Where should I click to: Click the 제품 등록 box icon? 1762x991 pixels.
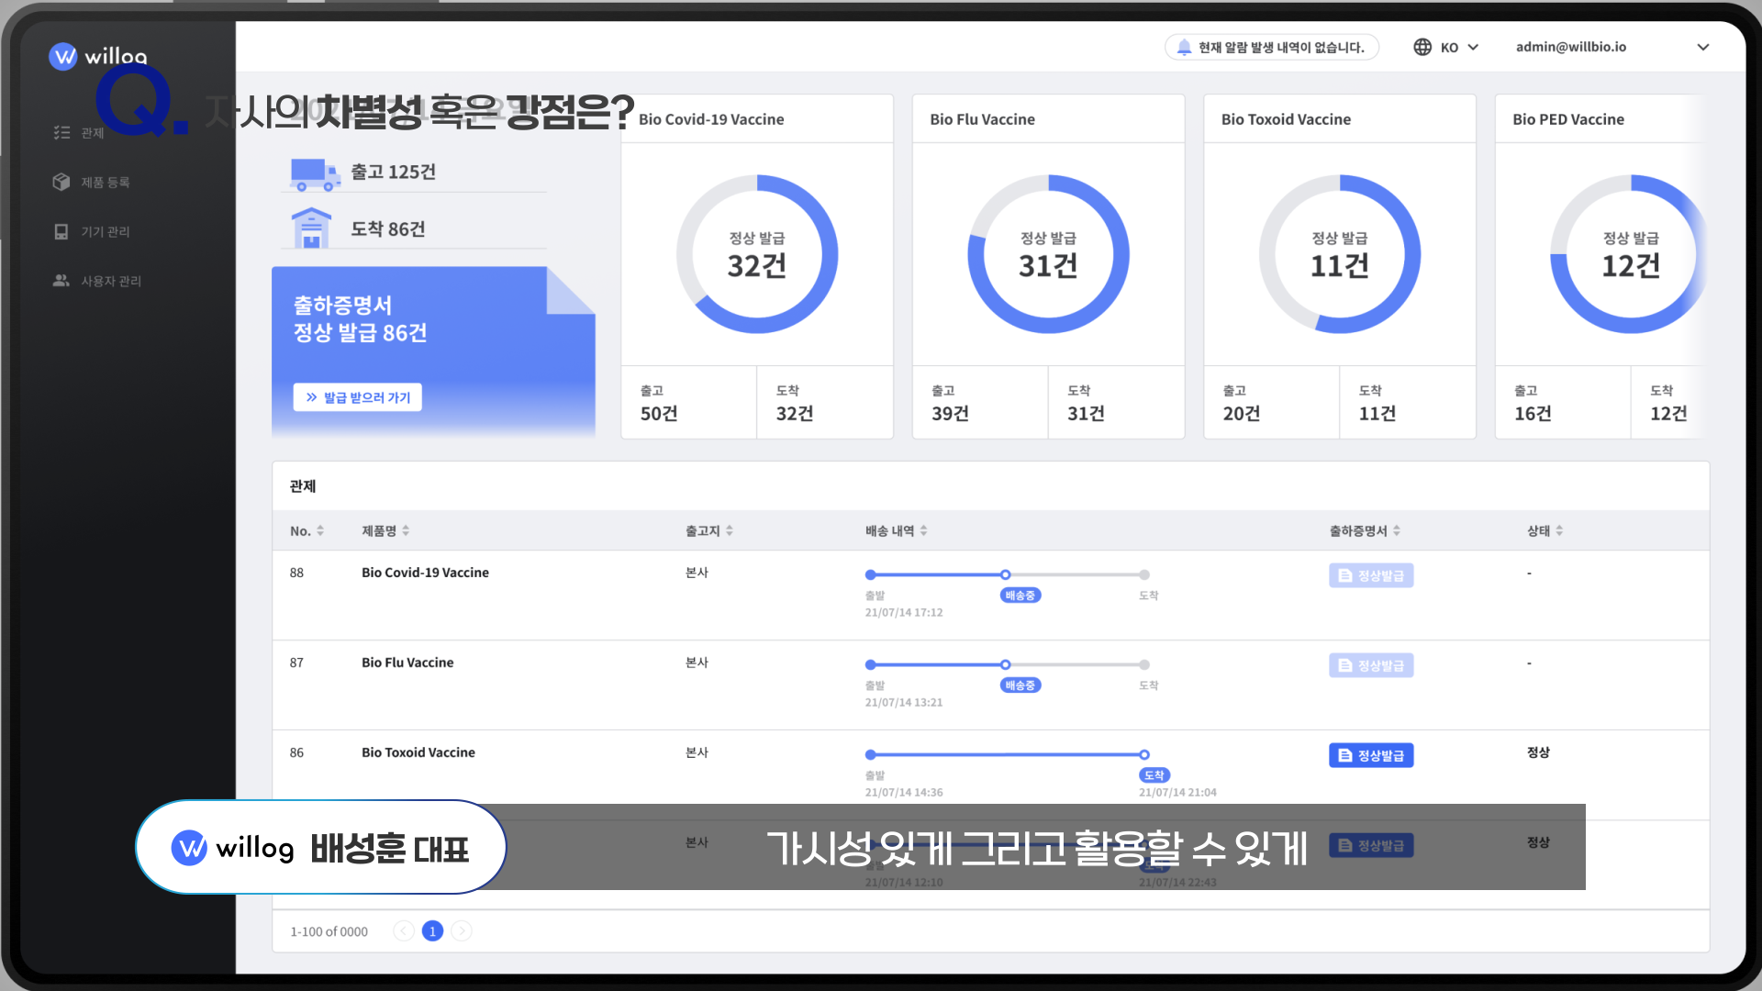(x=61, y=182)
